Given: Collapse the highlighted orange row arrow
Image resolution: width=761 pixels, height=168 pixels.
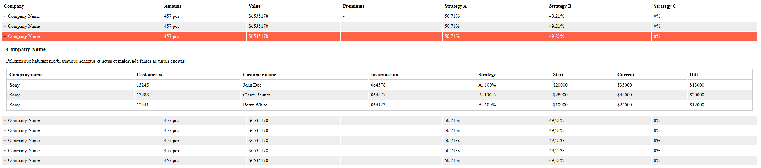Looking at the screenshot, I should (x=5, y=36).
